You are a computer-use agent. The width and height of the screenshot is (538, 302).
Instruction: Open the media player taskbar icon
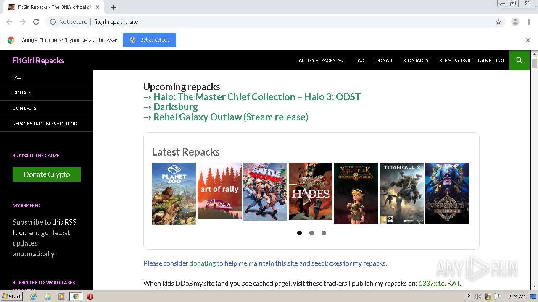(62, 297)
